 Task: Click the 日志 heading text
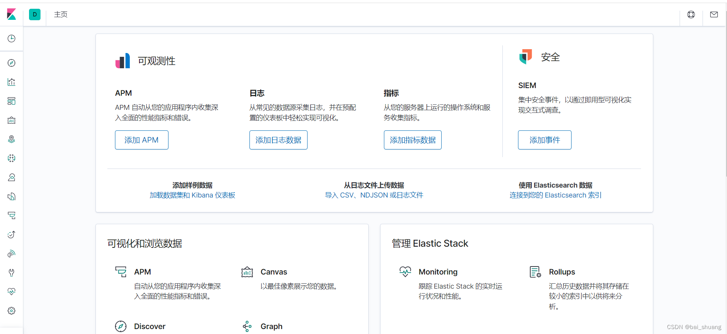(257, 93)
